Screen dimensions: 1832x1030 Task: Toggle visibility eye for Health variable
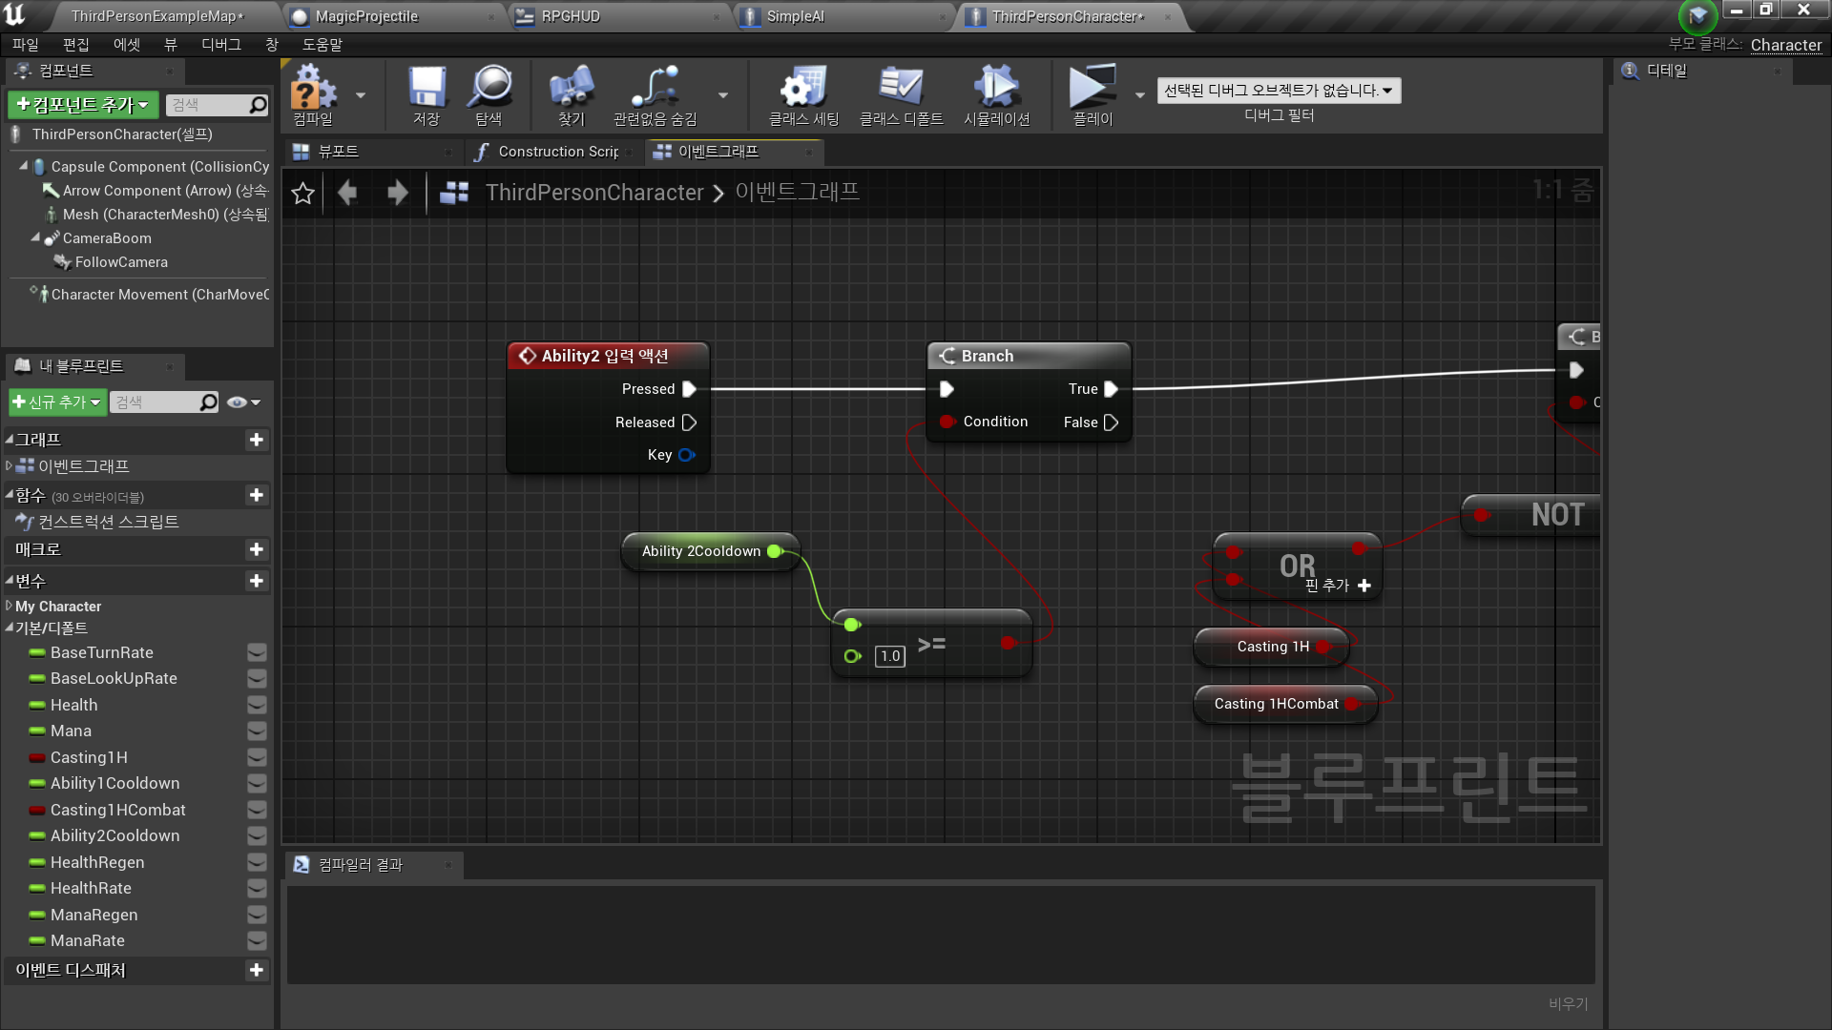click(257, 705)
